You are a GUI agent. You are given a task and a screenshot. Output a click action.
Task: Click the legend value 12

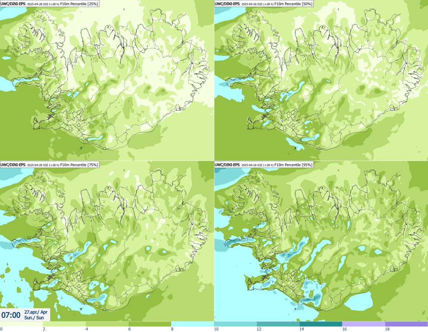click(x=259, y=329)
